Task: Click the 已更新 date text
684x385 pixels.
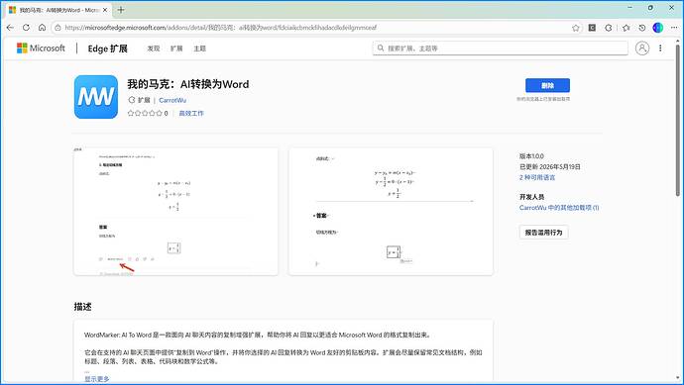Action: (x=549, y=167)
